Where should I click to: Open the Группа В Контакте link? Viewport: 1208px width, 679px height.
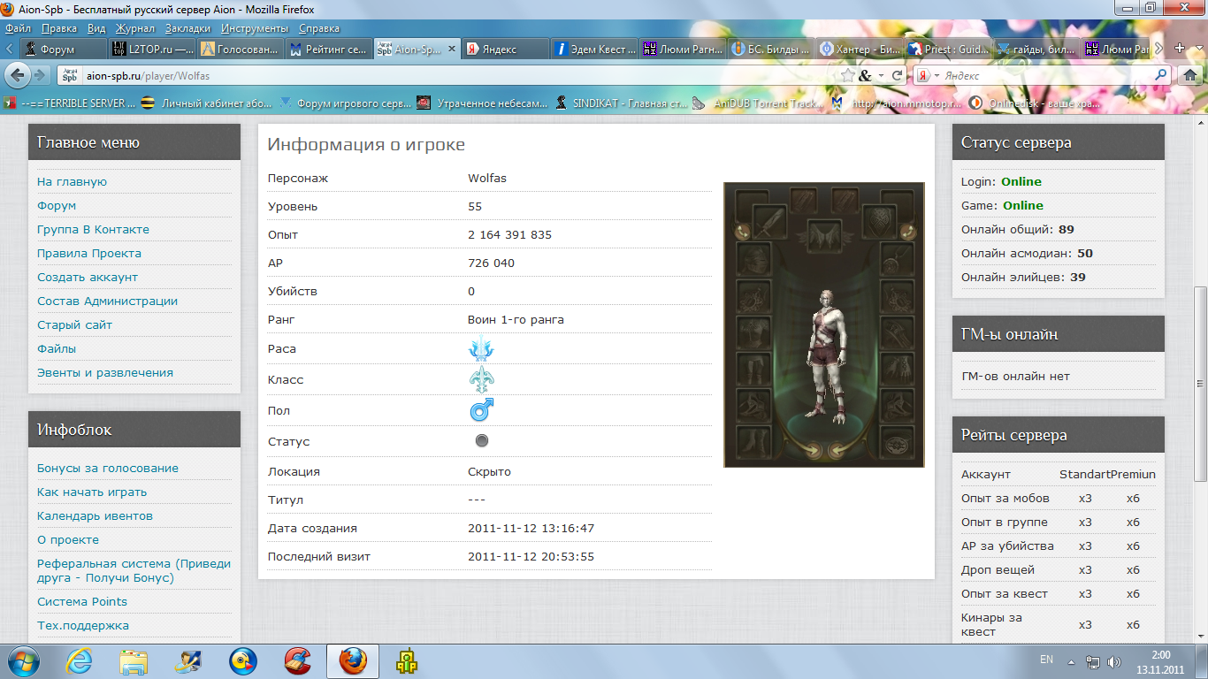(x=93, y=229)
